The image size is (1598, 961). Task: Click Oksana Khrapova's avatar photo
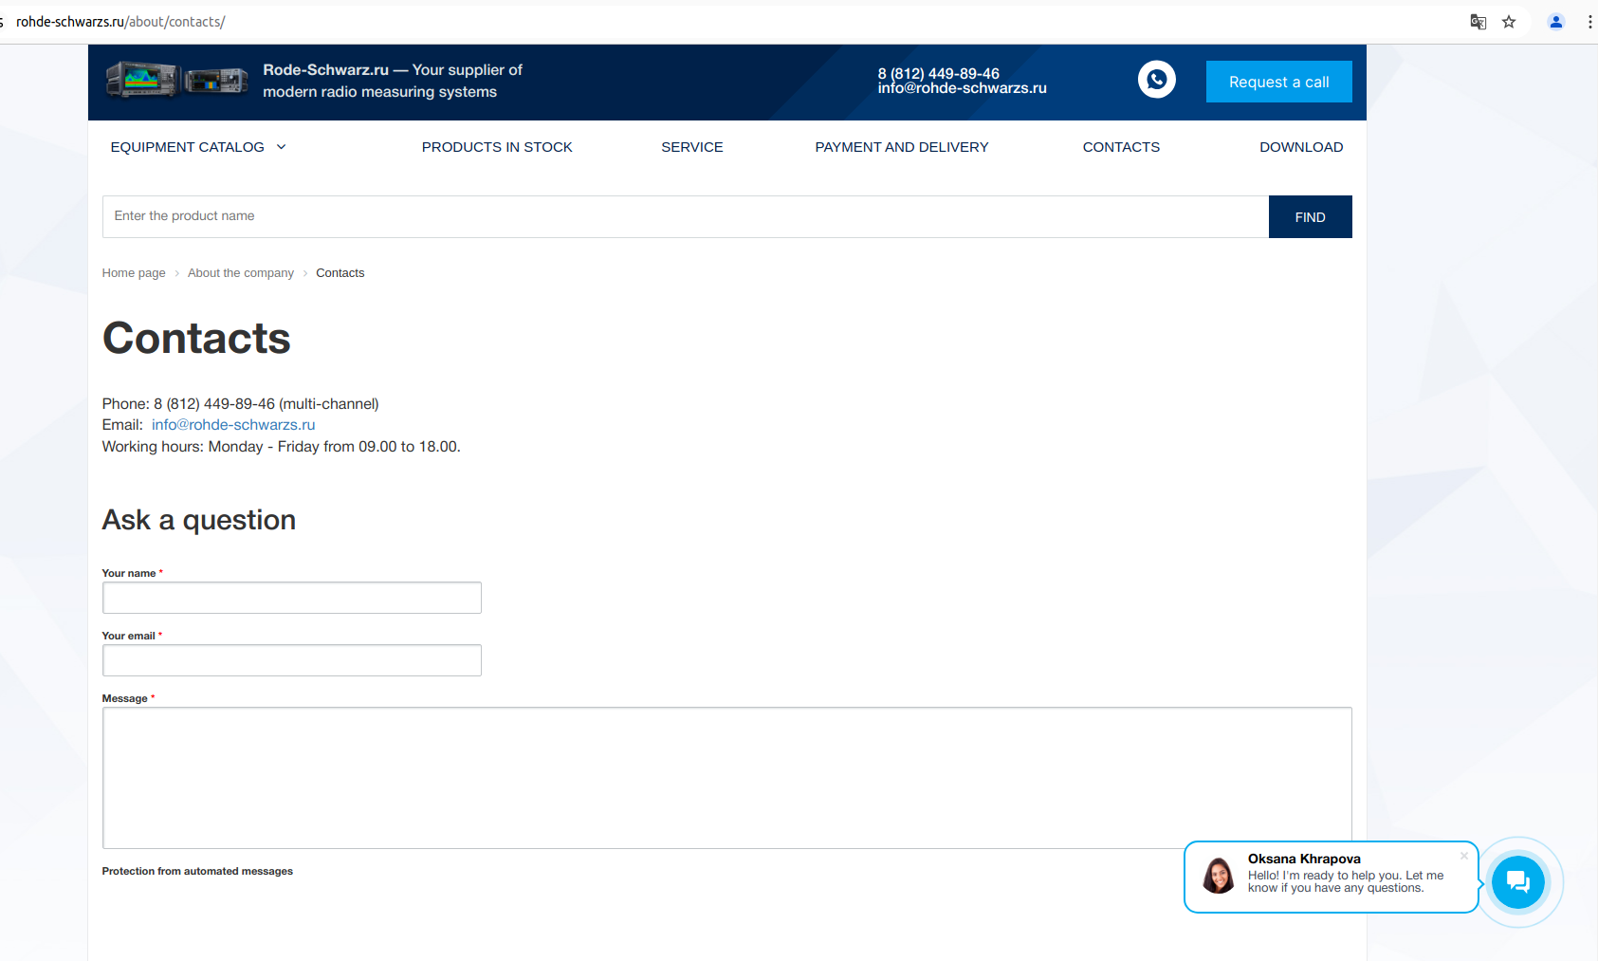coord(1219,876)
